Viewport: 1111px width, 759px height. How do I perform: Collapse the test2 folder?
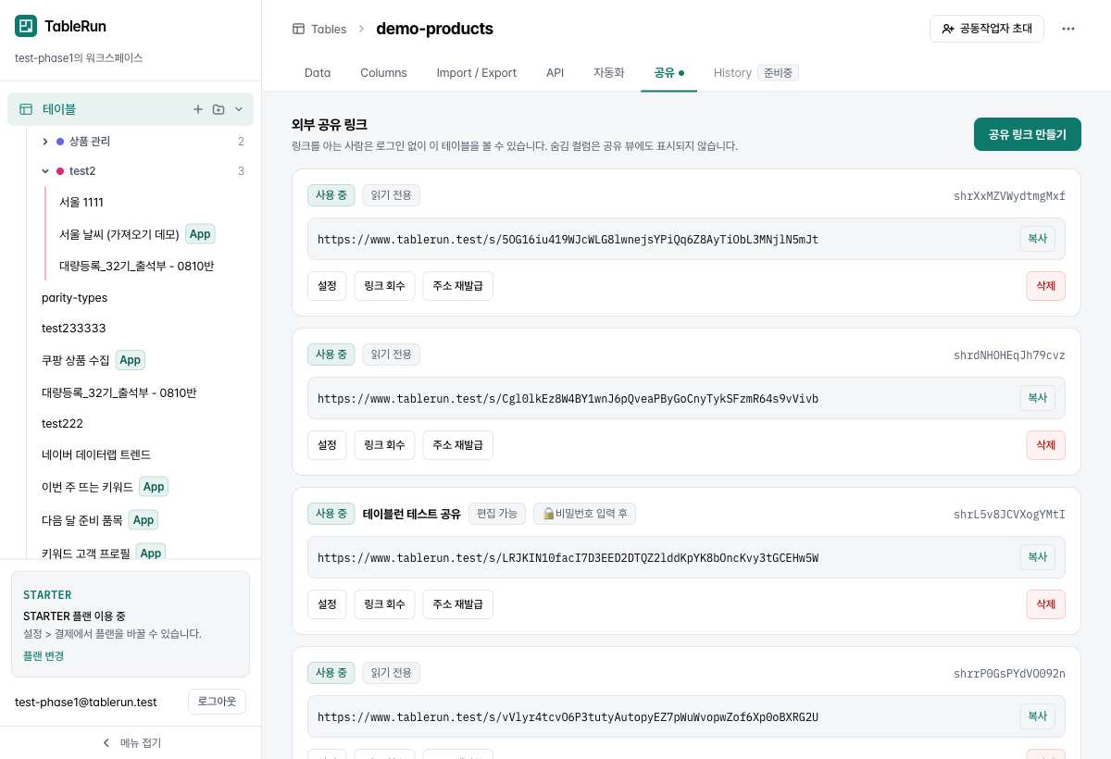pyautogui.click(x=44, y=171)
